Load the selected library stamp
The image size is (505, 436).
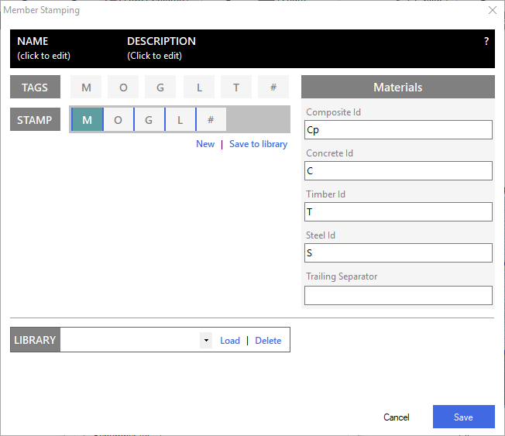click(230, 341)
